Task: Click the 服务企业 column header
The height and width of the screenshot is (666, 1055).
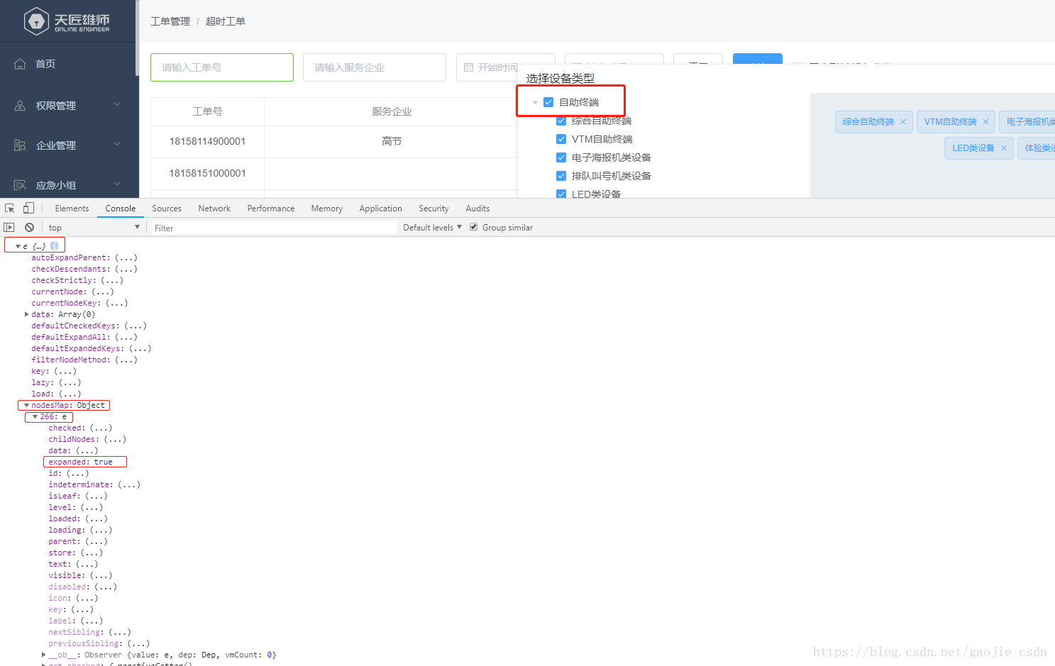Action: click(392, 111)
